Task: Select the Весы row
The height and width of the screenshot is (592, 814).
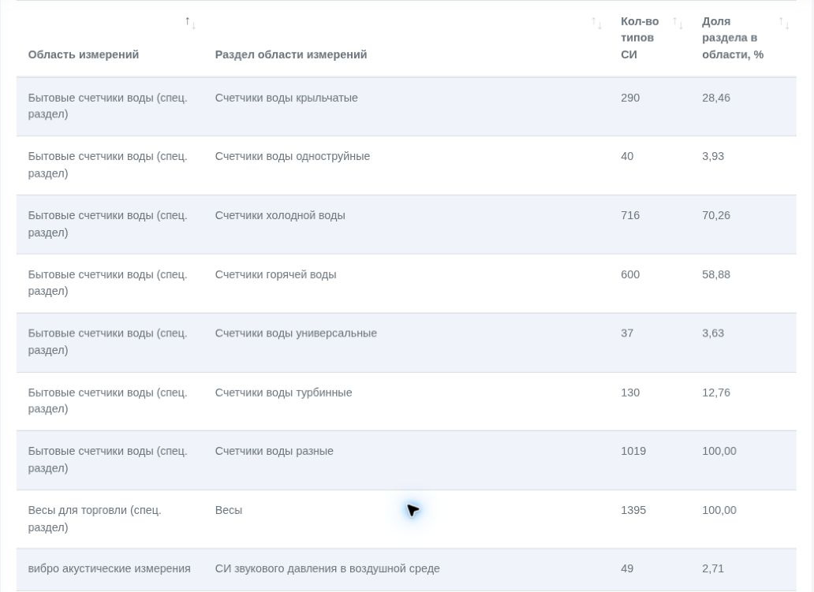Action: 406,519
